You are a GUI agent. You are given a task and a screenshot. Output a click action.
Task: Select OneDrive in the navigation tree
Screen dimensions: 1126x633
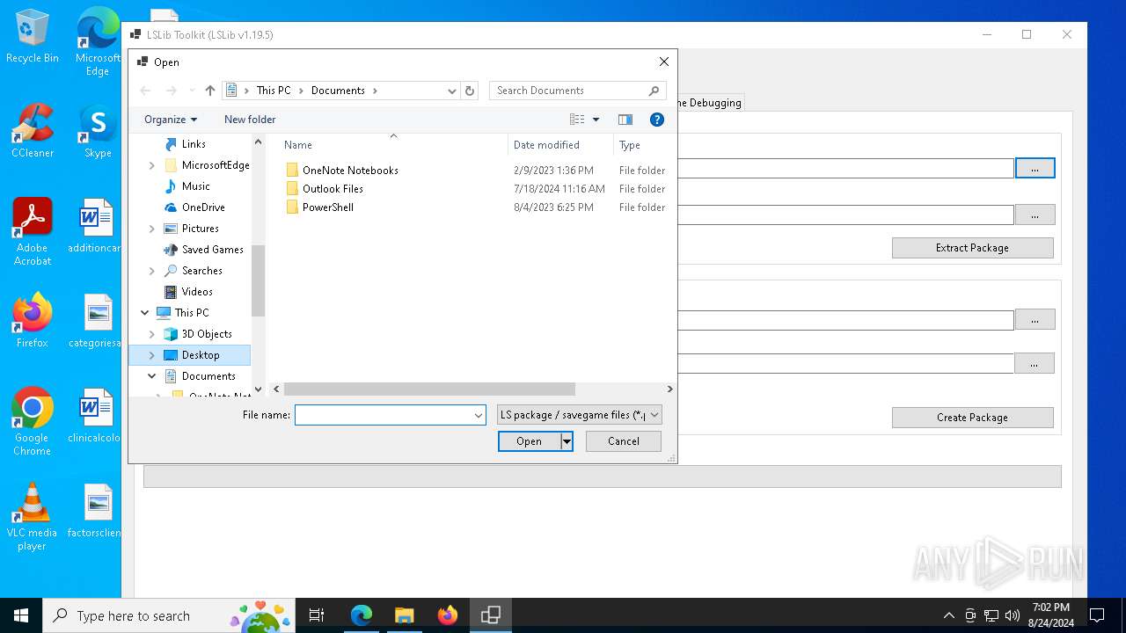[x=203, y=207]
